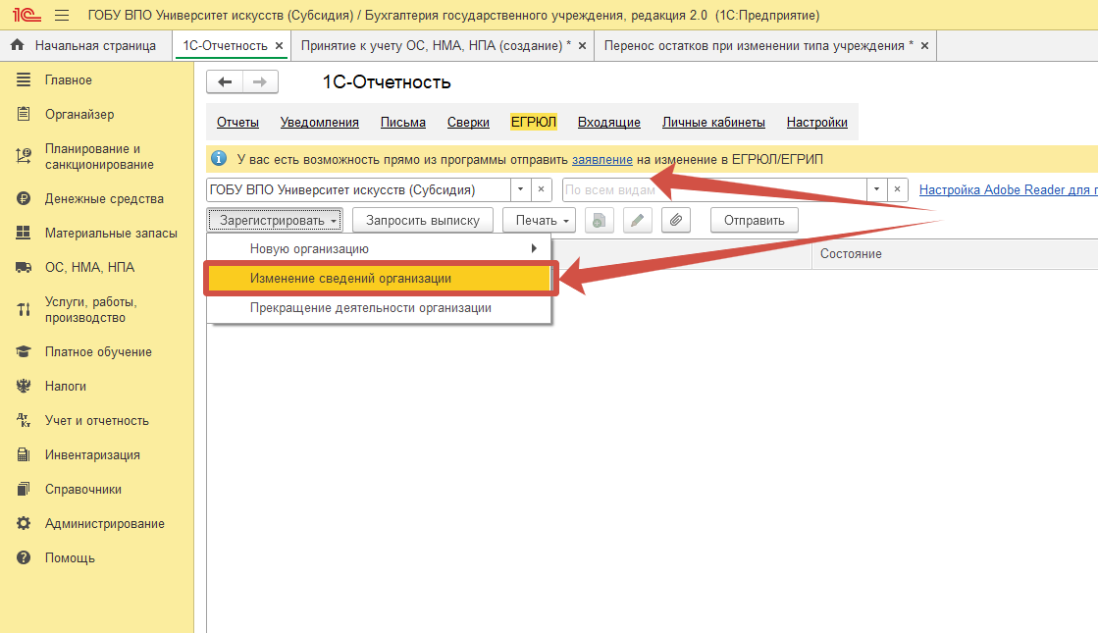Switch to Принятие к учету ОС, НМА, НПА tab

[x=436, y=45]
